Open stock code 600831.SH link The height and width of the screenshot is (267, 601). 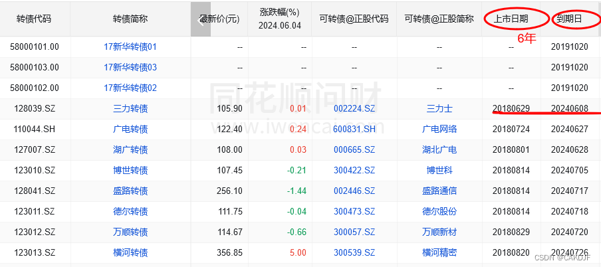pyautogui.click(x=354, y=130)
